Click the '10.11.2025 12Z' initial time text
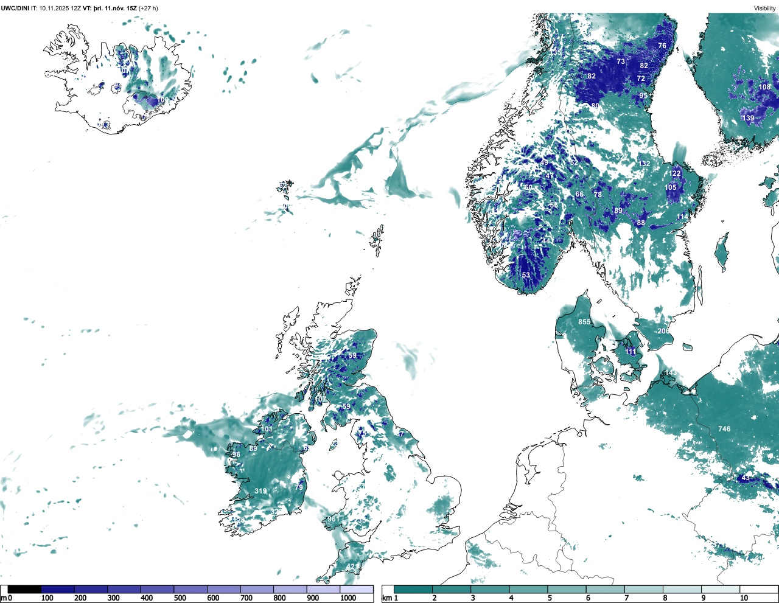The image size is (779, 603). click(60, 8)
